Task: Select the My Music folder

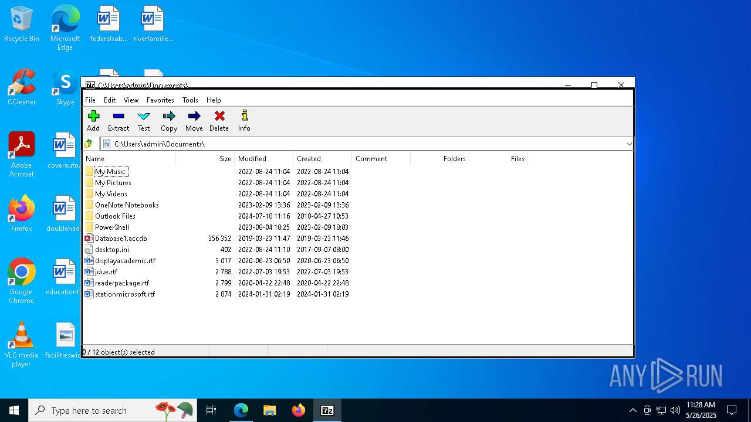Action: pos(110,172)
